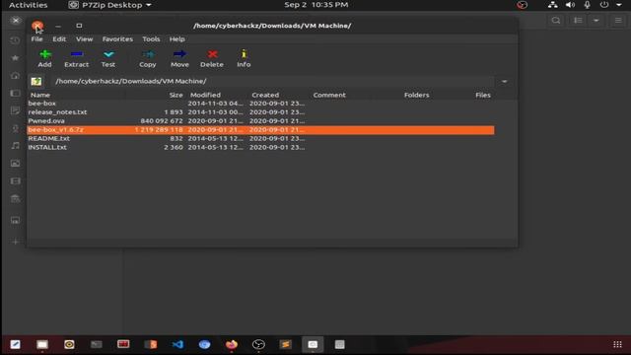This screenshot has width=631, height=355.
Task: Open the P7Zip Desktop app menu
Action: (109, 5)
